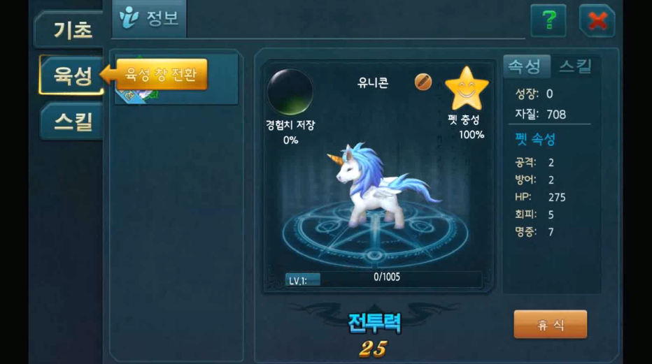Tap the smiling star pet loyalty icon
652x364 pixels.
[x=467, y=89]
